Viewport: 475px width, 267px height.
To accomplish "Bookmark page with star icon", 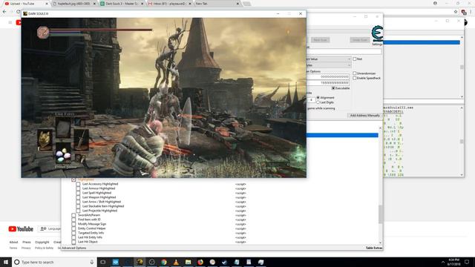I will point(456,12).
